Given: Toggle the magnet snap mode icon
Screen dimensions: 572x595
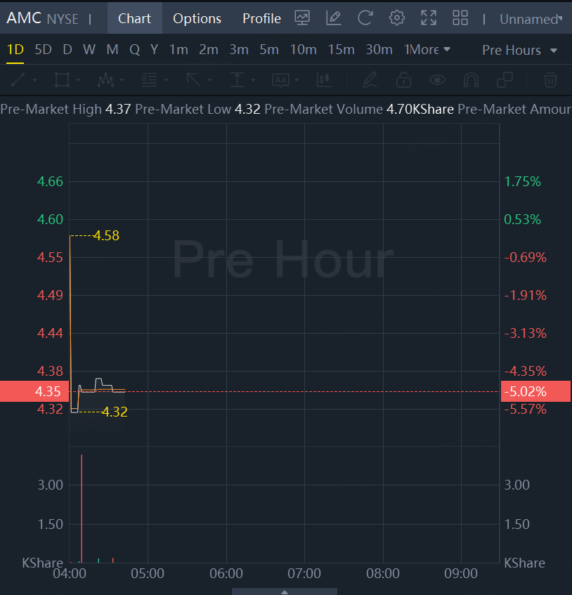Looking at the screenshot, I should point(471,80).
